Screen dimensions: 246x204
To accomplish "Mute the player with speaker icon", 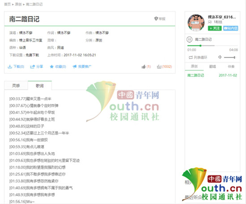I will pyautogui.click(x=220, y=57).
